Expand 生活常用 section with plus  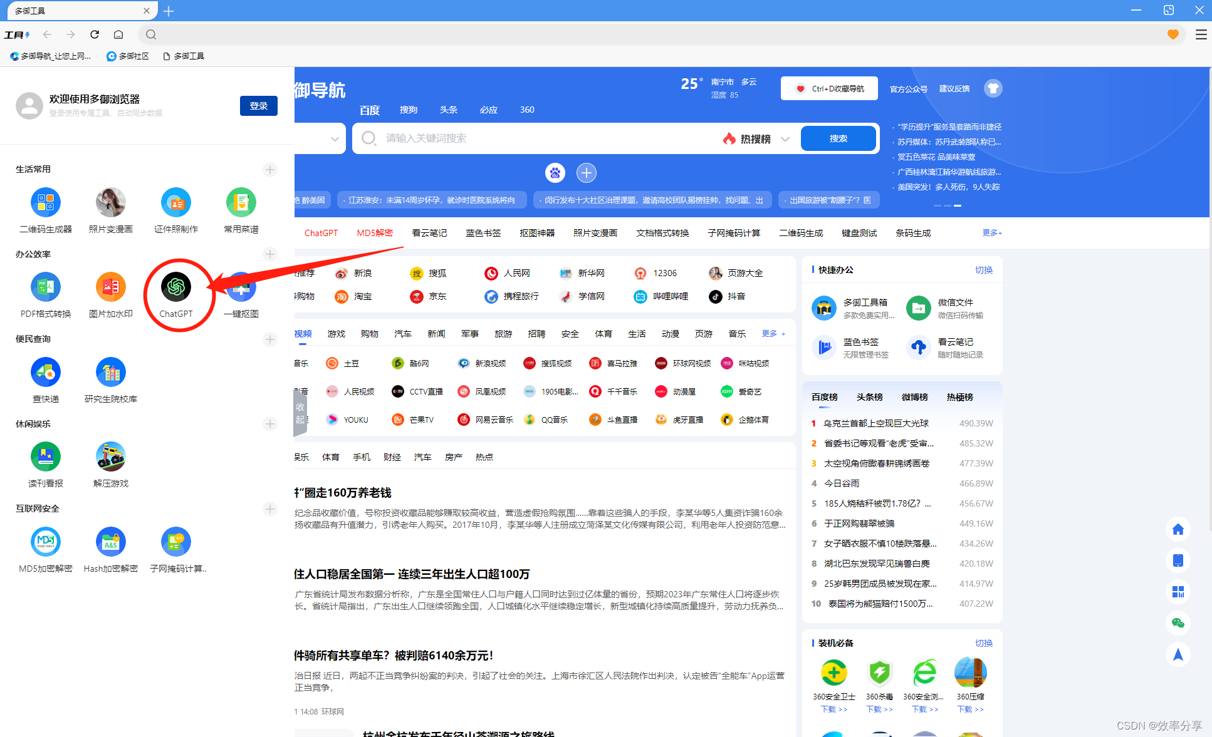pyautogui.click(x=270, y=170)
